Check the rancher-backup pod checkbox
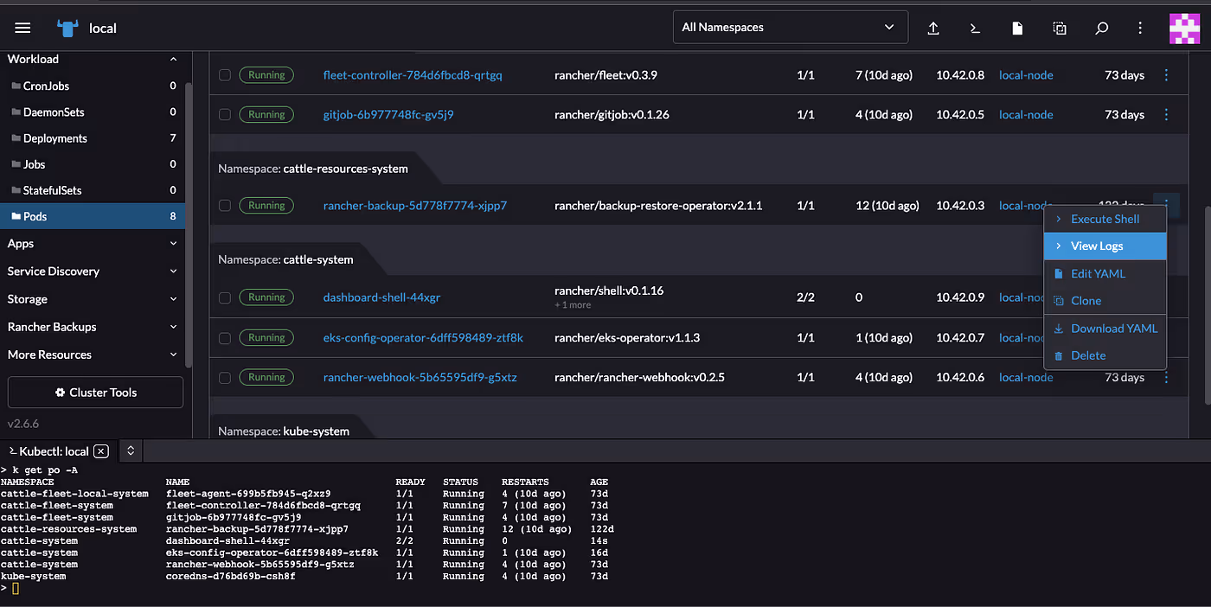 point(225,206)
